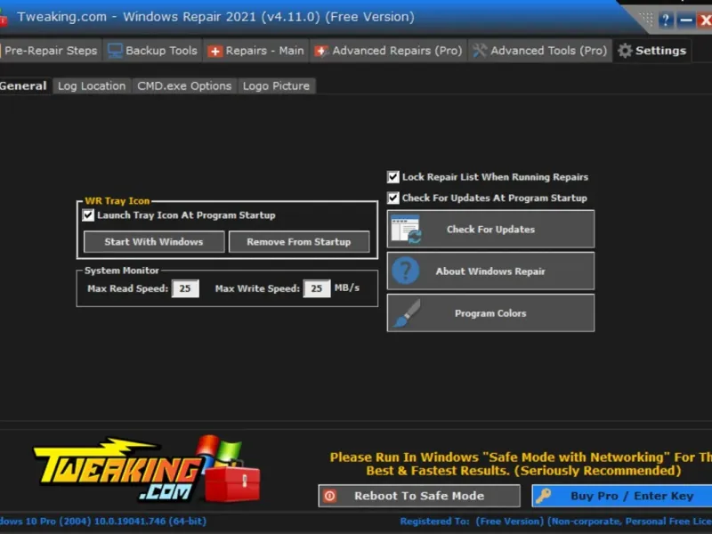
Task: Open About Windows Repair
Action: (x=490, y=271)
